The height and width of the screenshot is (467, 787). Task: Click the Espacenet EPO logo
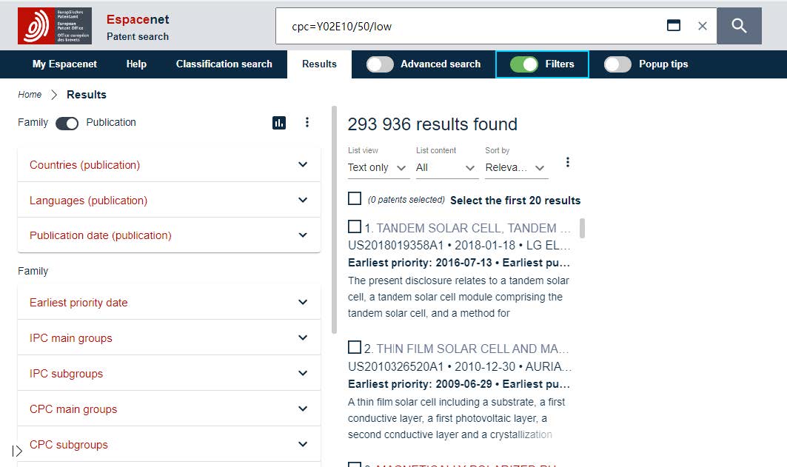[55, 26]
